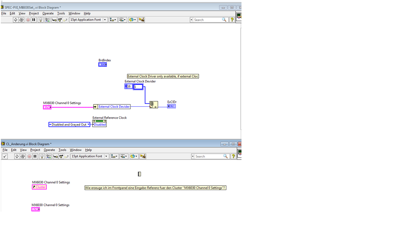The width and height of the screenshot is (403, 252).
Task: Click External Clock Devider array index box
Action: pyautogui.click(x=128, y=86)
